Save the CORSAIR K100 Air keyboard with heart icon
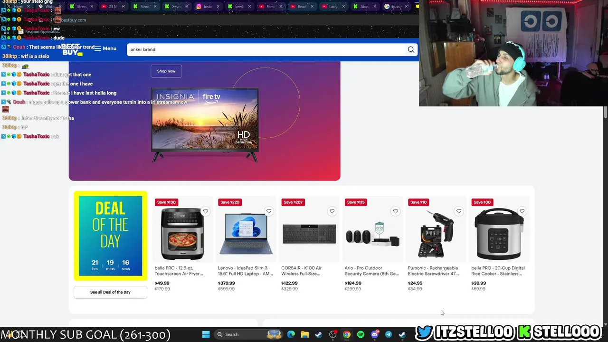 (x=332, y=211)
